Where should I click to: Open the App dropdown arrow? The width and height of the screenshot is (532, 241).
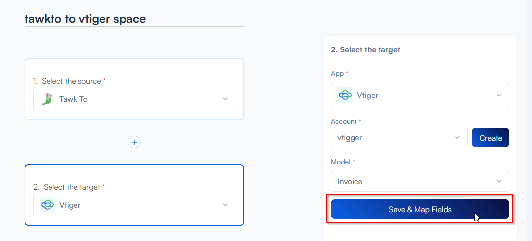point(499,95)
